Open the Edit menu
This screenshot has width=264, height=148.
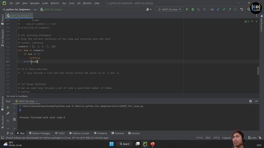(17, 3)
